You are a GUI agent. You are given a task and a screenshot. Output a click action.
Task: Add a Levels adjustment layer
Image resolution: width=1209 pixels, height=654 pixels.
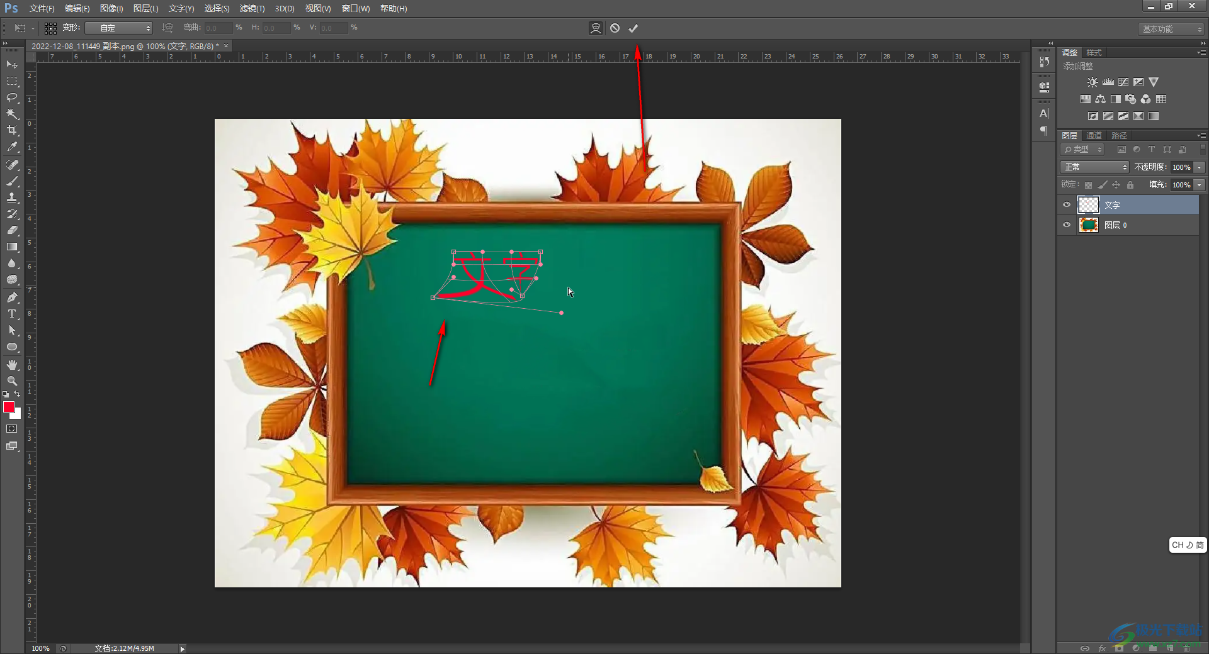[1108, 82]
